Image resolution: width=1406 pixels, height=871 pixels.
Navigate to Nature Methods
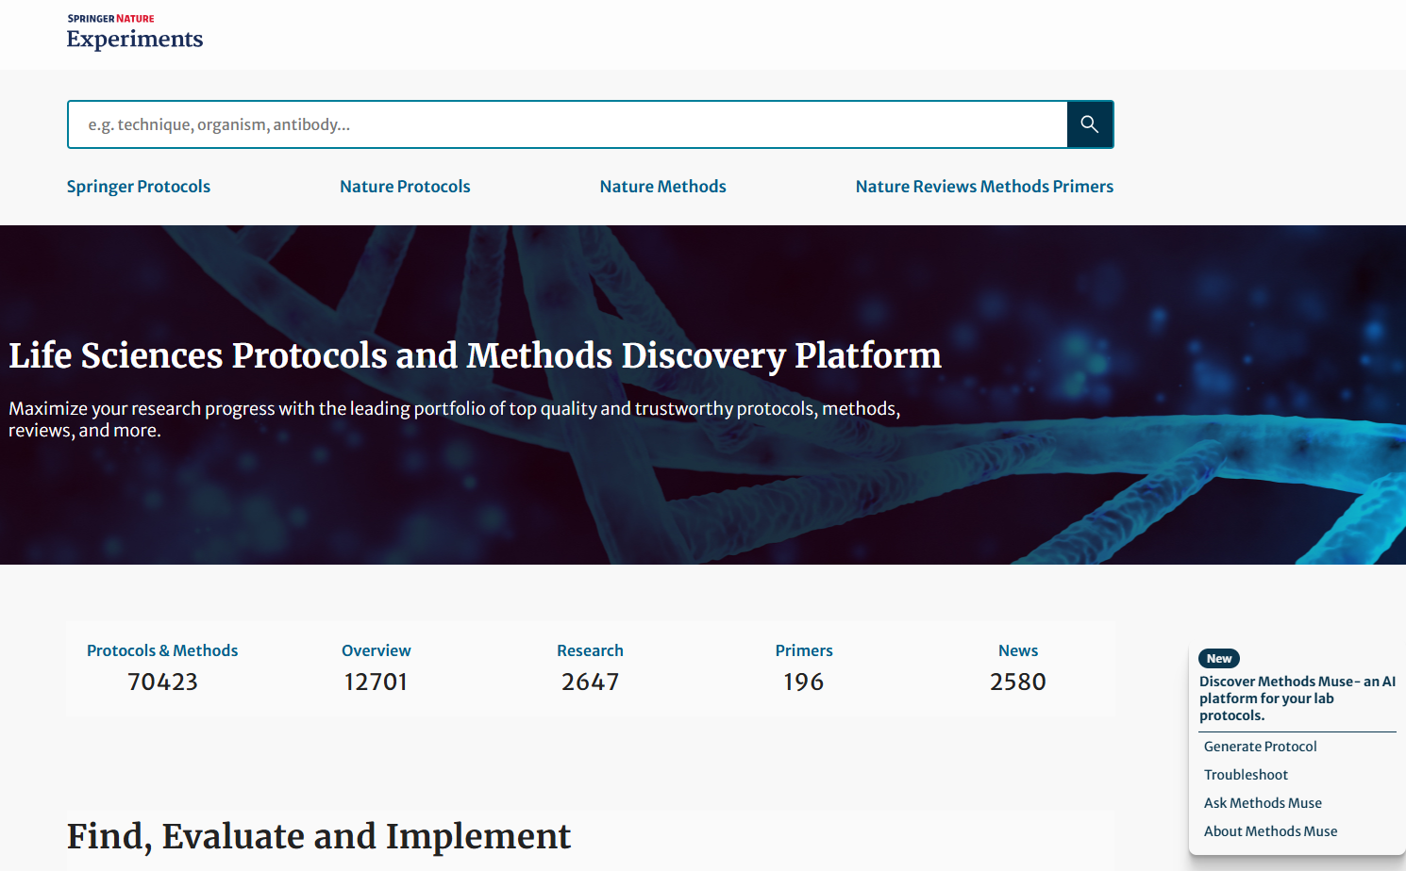click(x=662, y=187)
